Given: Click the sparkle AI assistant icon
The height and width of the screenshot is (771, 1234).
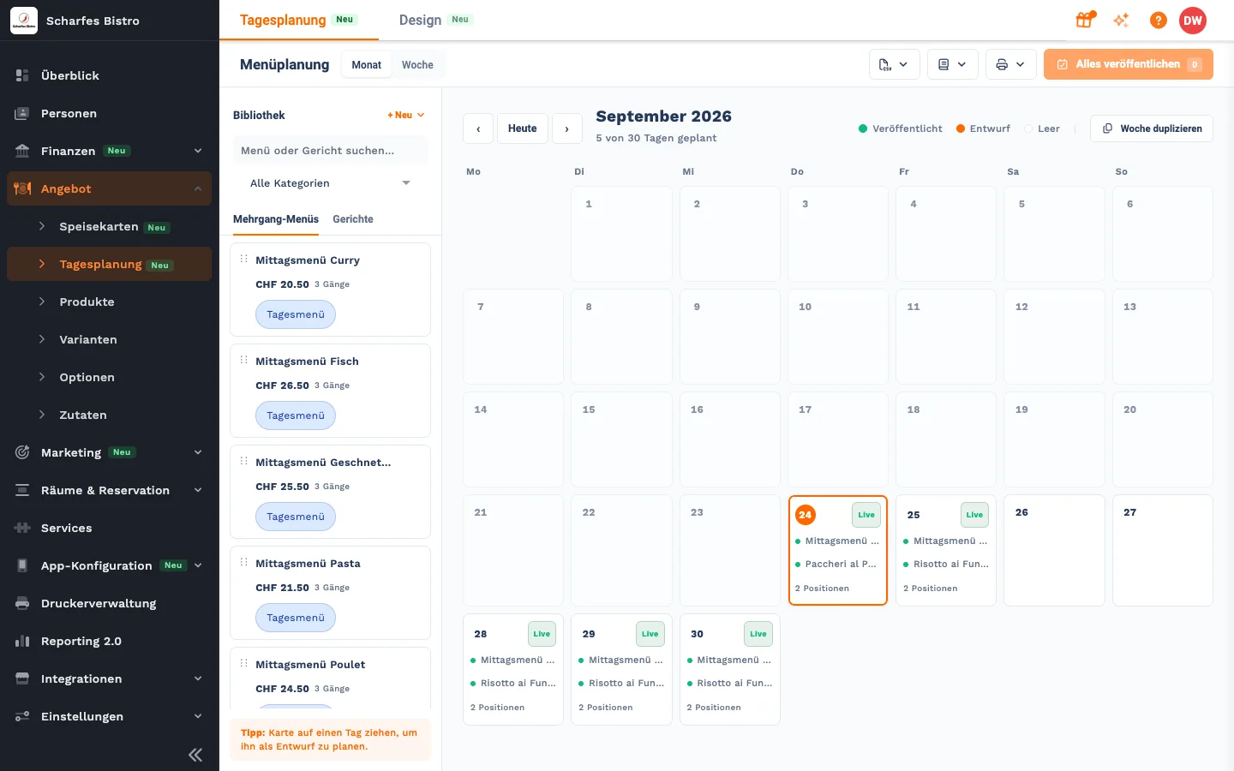Looking at the screenshot, I should 1121,20.
